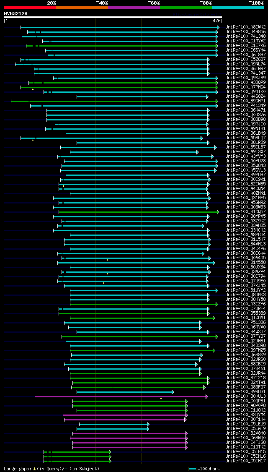
Task: Select the UniRef100_C5IH15 label
Action: tap(245, 452)
